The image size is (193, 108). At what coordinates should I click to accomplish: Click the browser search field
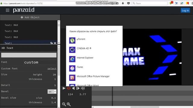(x=150, y=3)
